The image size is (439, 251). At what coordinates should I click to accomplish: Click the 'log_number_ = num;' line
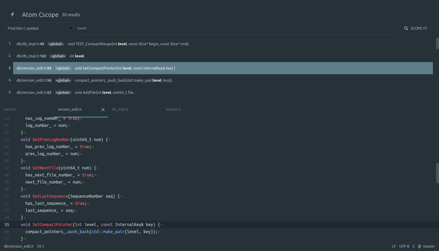coord(47,125)
